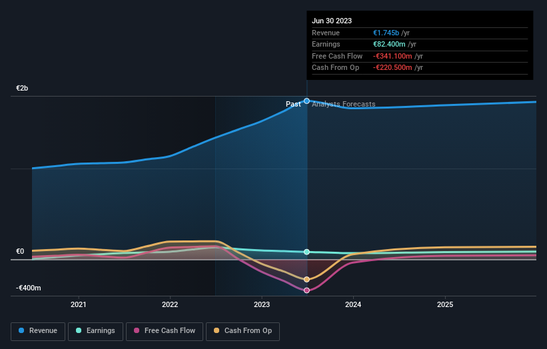547x349 pixels.
Task: Toggle the Cash From Op legend button
Action: 243,331
